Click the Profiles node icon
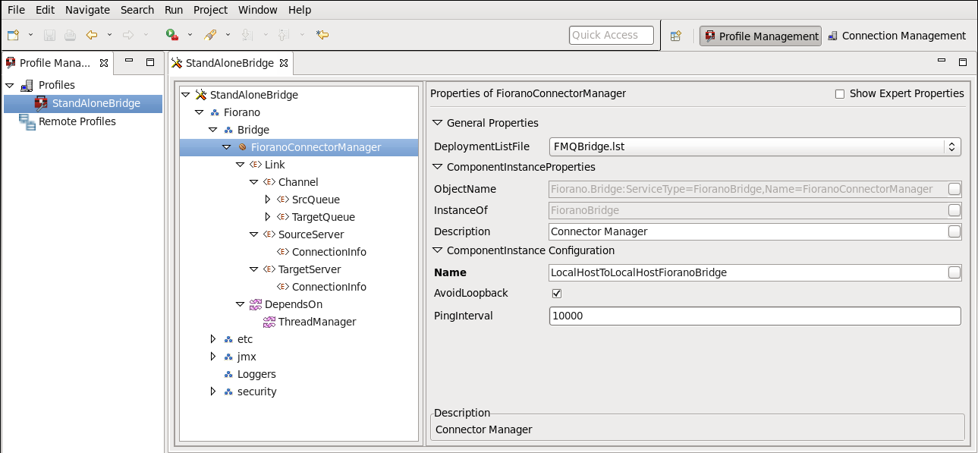The image size is (978, 453). pyautogui.click(x=27, y=85)
